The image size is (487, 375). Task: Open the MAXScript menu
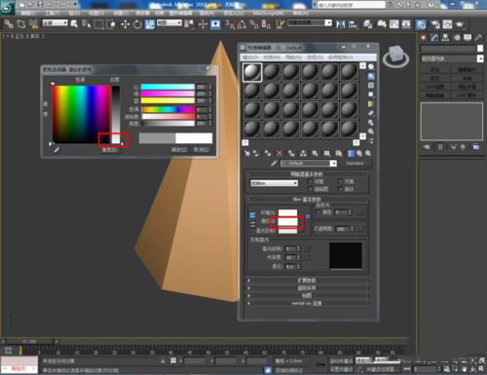pyautogui.click(x=268, y=13)
